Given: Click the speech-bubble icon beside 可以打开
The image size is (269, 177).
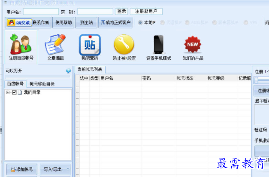Looking at the screenshot, I should pos(68,70).
